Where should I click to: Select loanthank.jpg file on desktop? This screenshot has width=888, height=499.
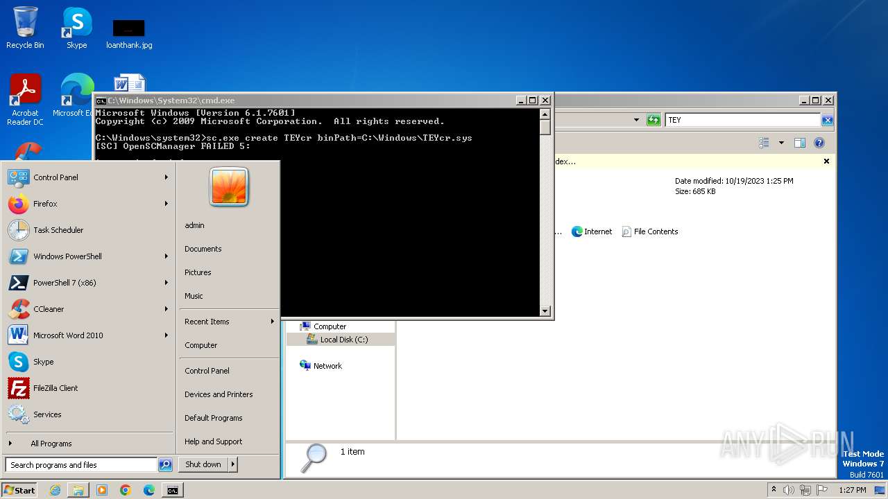click(129, 33)
